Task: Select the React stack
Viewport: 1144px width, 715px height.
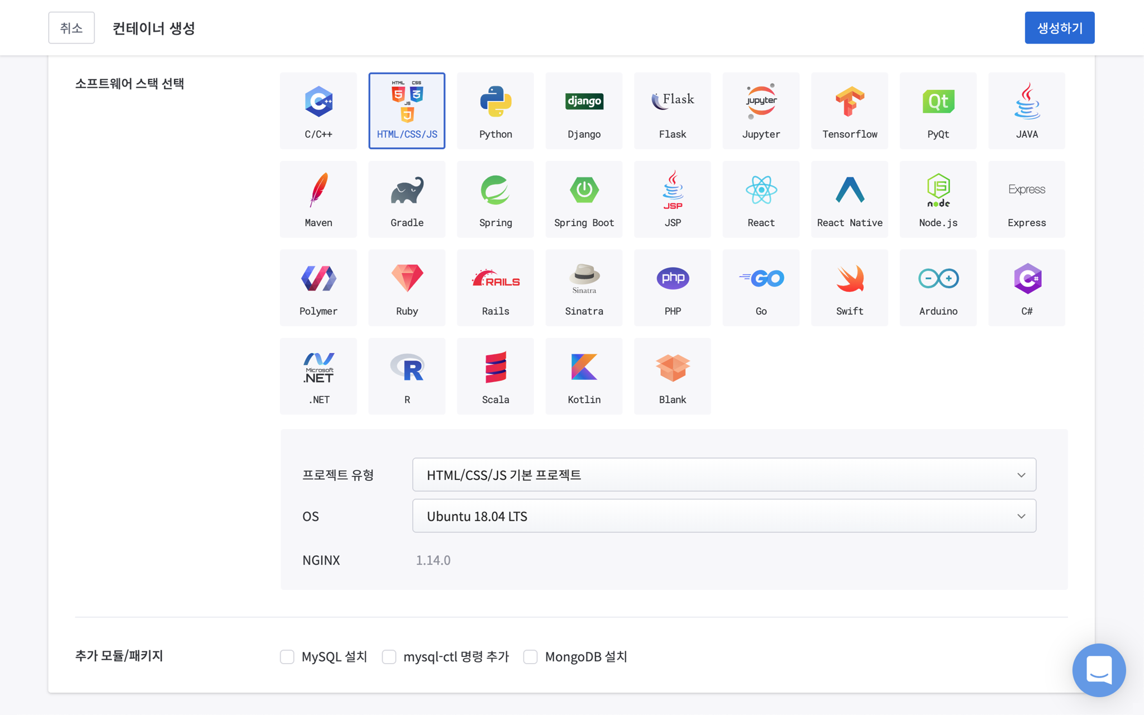Action: pos(761,199)
